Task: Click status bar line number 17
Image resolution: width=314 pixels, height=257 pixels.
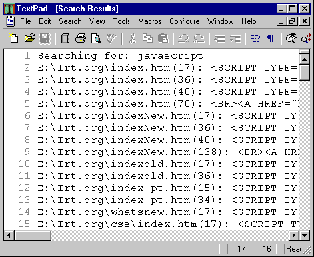Action: [241, 249]
